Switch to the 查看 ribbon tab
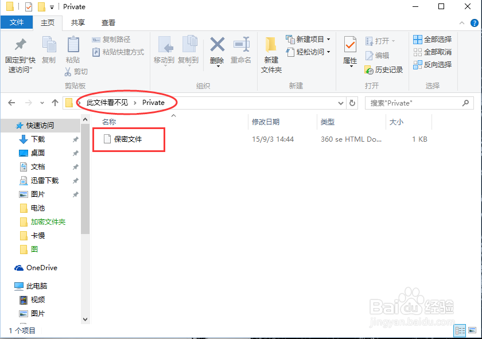482x339 pixels. click(109, 22)
